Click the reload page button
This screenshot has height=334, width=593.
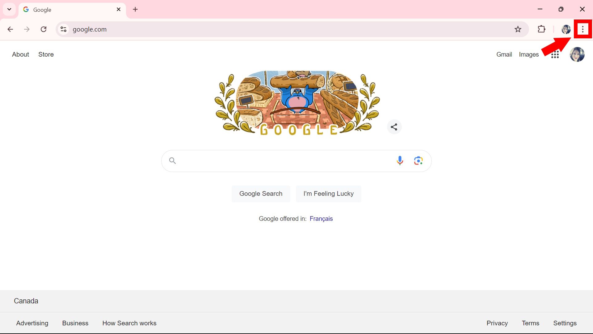(x=44, y=29)
